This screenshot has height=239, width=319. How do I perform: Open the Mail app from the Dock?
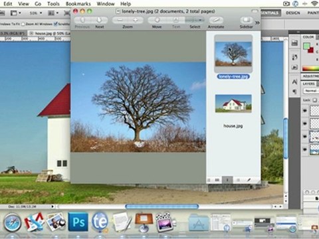pyautogui.click(x=34, y=222)
